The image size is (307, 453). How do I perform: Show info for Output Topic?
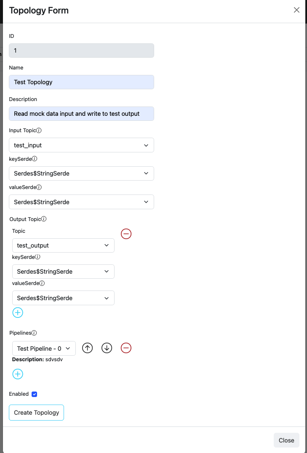pos(44,219)
